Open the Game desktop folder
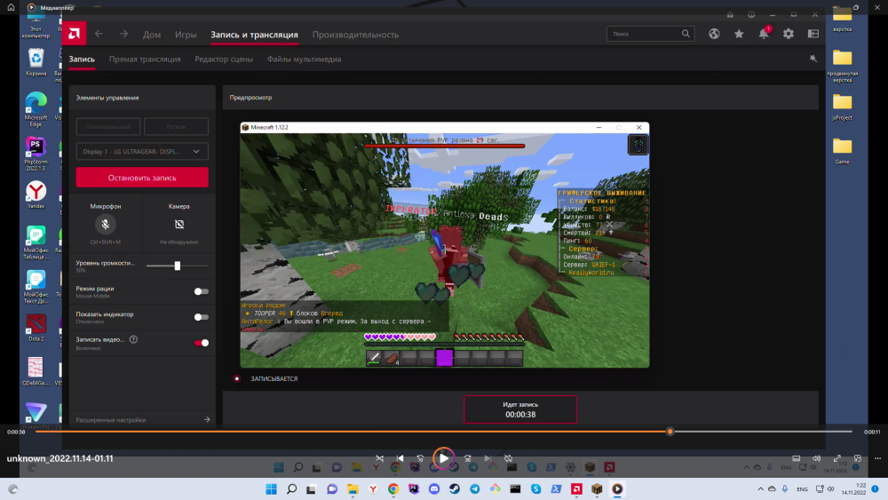 coord(842,151)
